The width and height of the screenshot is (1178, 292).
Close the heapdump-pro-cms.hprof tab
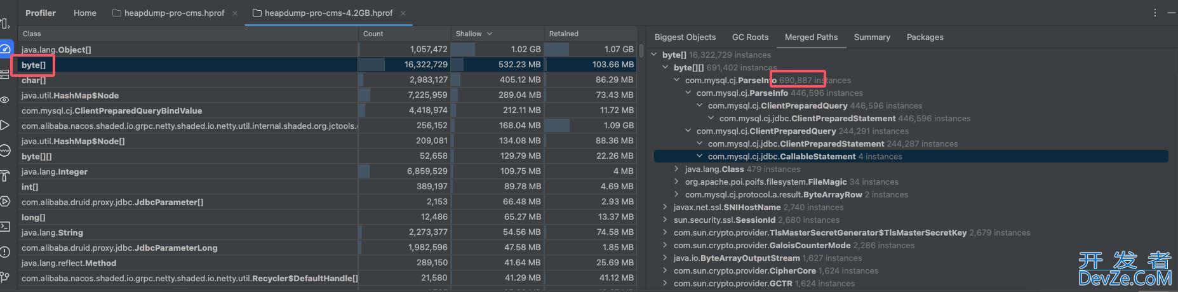click(235, 13)
